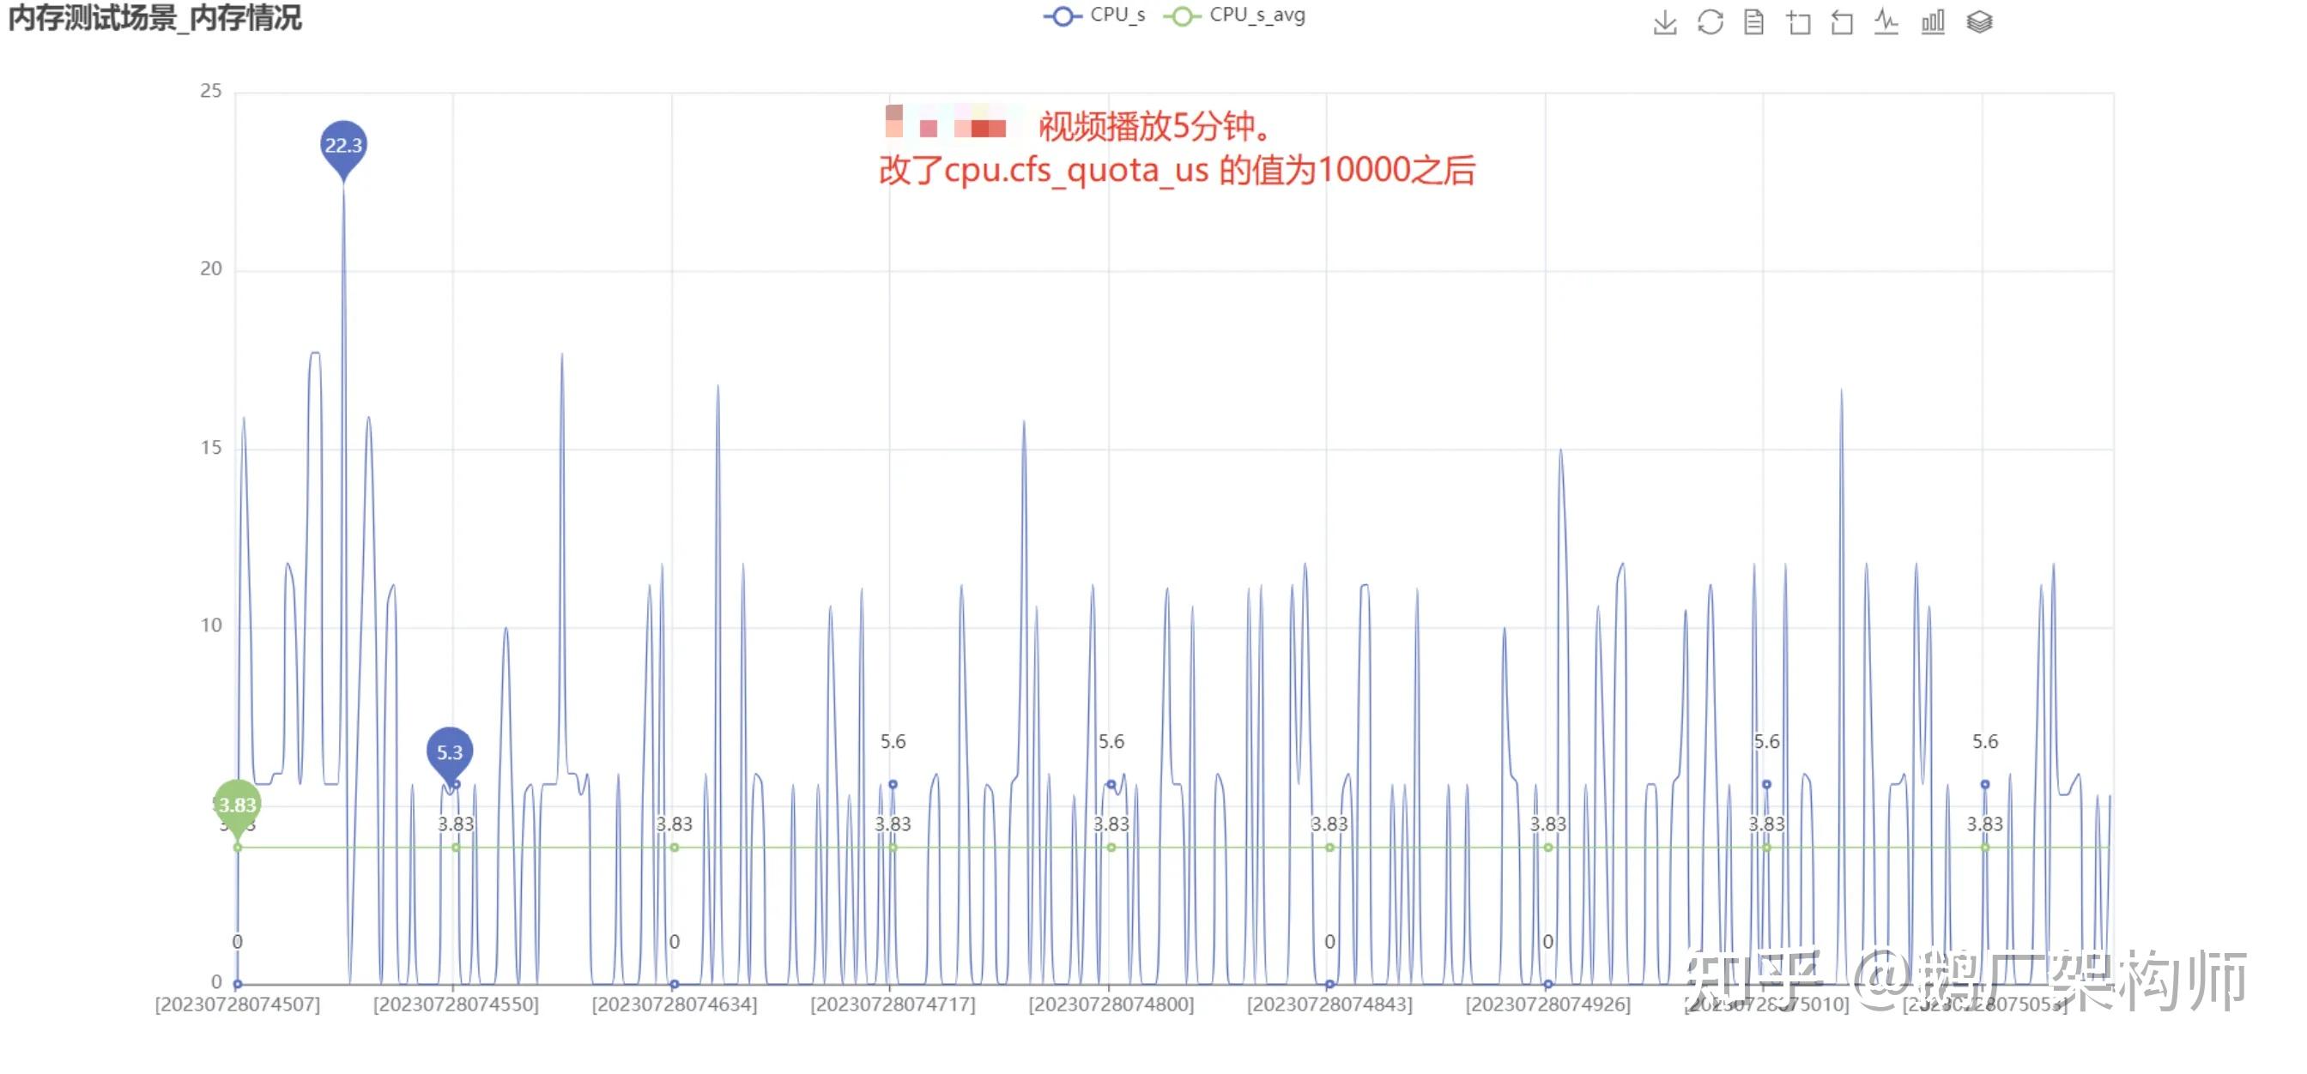Activate the area zoom tool icon

(x=1798, y=22)
